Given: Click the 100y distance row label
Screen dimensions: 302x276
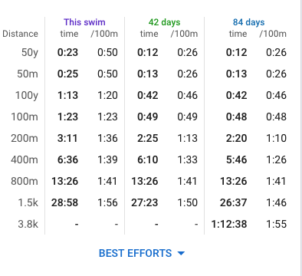Looking at the screenshot, I should click(x=27, y=96).
